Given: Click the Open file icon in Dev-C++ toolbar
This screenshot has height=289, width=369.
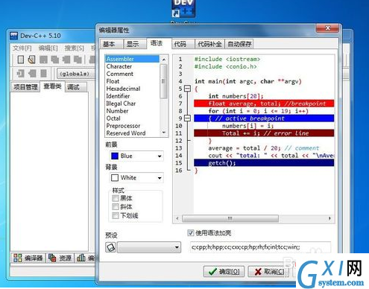Looking at the screenshot, I should pos(32,60).
